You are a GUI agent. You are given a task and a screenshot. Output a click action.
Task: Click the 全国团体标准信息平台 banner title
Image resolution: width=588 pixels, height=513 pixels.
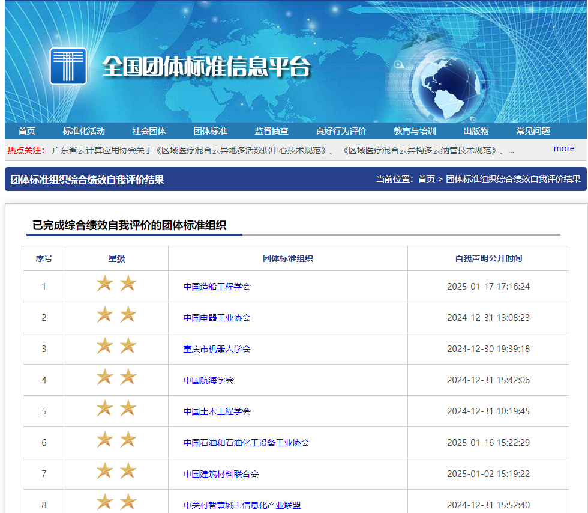coord(206,67)
